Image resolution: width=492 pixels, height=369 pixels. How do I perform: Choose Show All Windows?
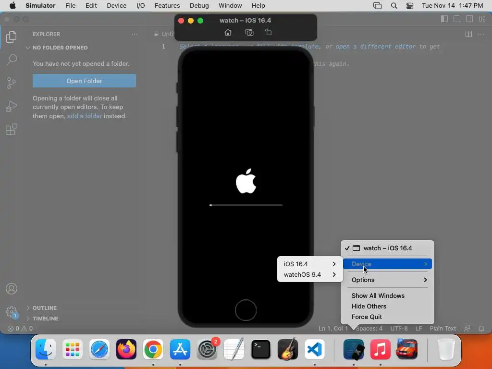click(x=378, y=295)
